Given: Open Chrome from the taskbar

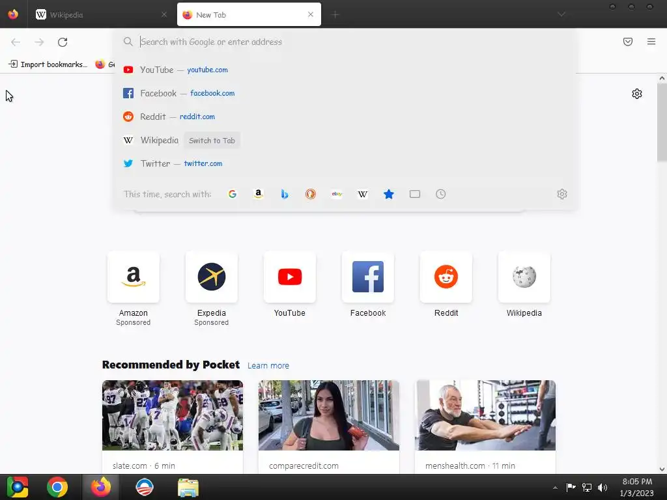Looking at the screenshot, I should click(57, 487).
